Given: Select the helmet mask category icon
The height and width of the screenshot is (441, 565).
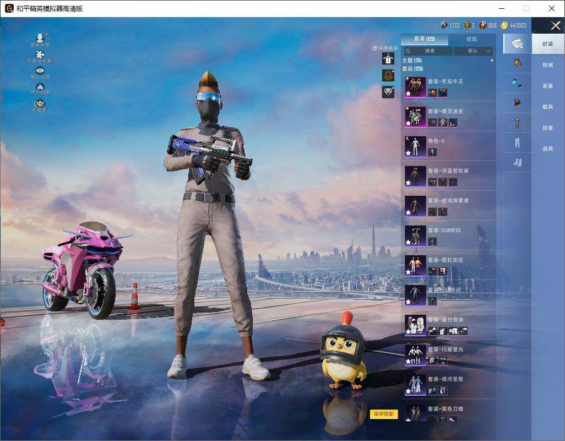Looking at the screenshot, I should point(518,103).
